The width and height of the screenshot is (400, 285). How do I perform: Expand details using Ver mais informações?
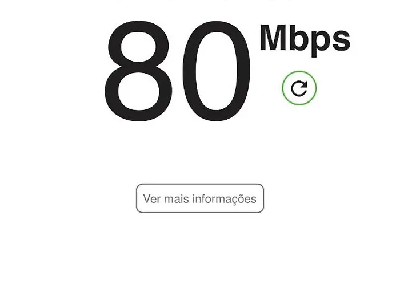click(x=200, y=198)
